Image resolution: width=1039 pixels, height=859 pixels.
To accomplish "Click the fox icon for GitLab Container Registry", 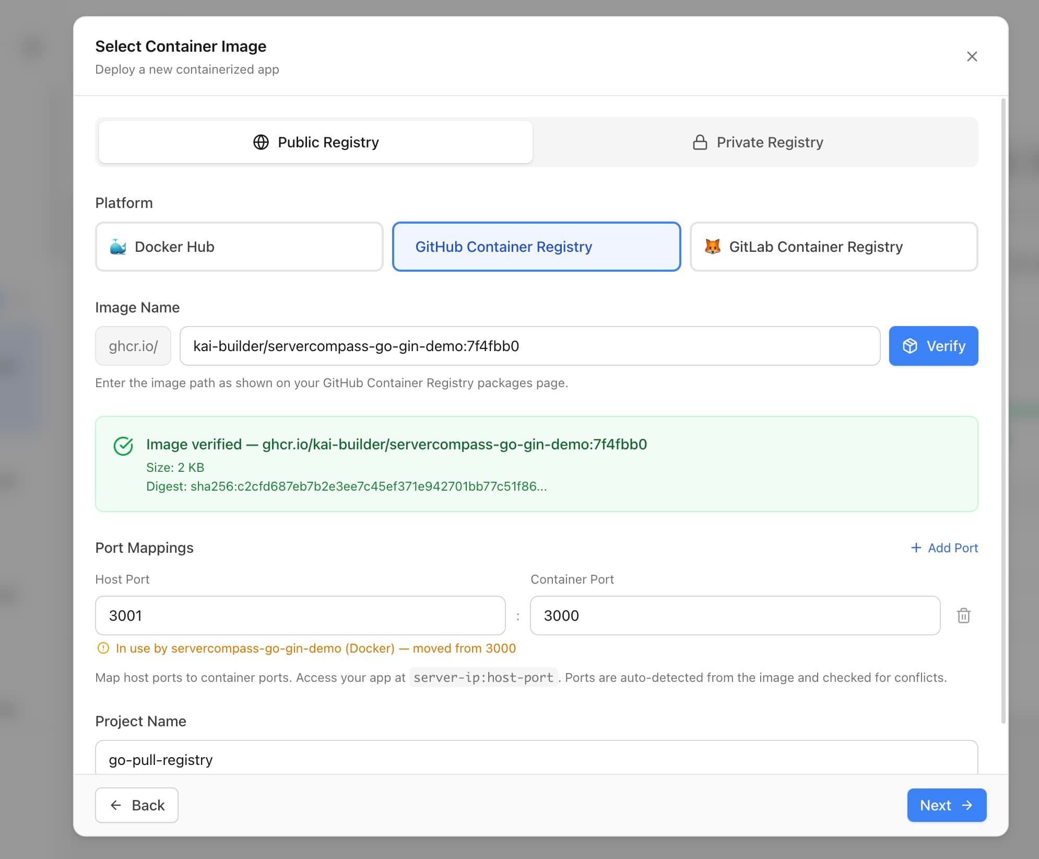I will 713,246.
